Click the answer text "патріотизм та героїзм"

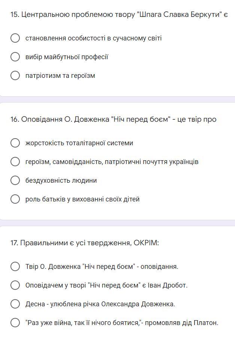tap(60, 76)
